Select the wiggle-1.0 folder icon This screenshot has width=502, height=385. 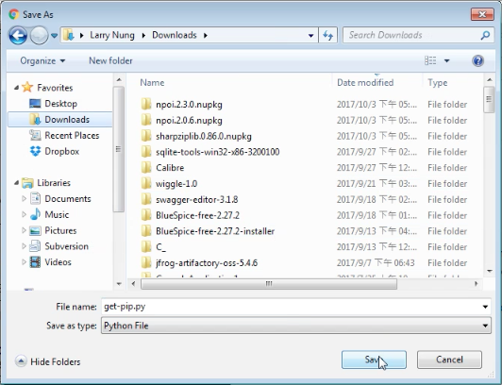click(x=146, y=183)
